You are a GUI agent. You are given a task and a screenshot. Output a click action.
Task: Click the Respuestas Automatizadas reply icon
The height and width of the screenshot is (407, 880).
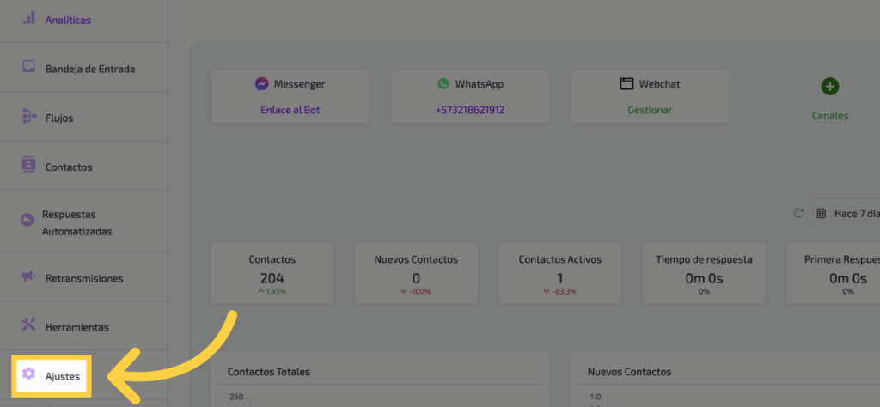pos(27,220)
